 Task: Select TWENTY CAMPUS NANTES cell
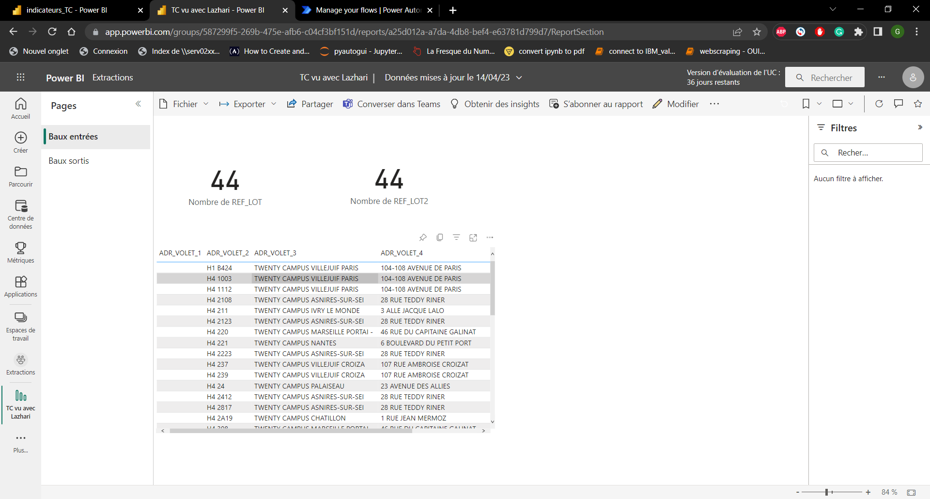pyautogui.click(x=295, y=343)
